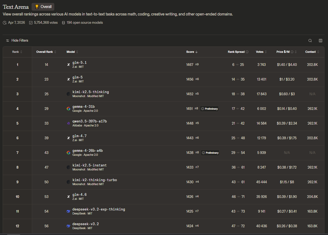The width and height of the screenshot is (328, 235).
Task: Click info icon in gemma-4-31b Preliminary badge
Action: (203, 109)
